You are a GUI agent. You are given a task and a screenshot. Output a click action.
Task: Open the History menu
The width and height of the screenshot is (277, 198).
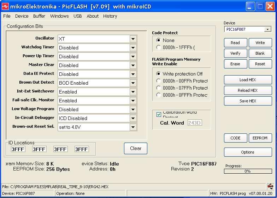110,16
